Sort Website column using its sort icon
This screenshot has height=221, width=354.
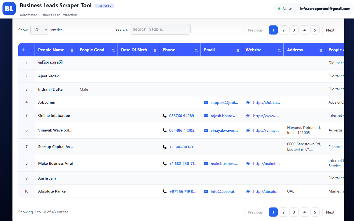point(279,50)
